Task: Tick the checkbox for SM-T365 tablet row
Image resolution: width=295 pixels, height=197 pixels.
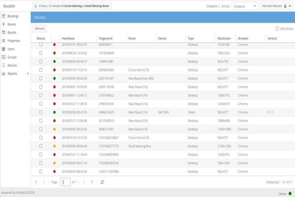Action: coord(41,112)
